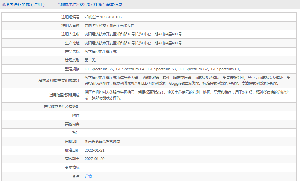Select product name 数字神经电生理系统

101,52
